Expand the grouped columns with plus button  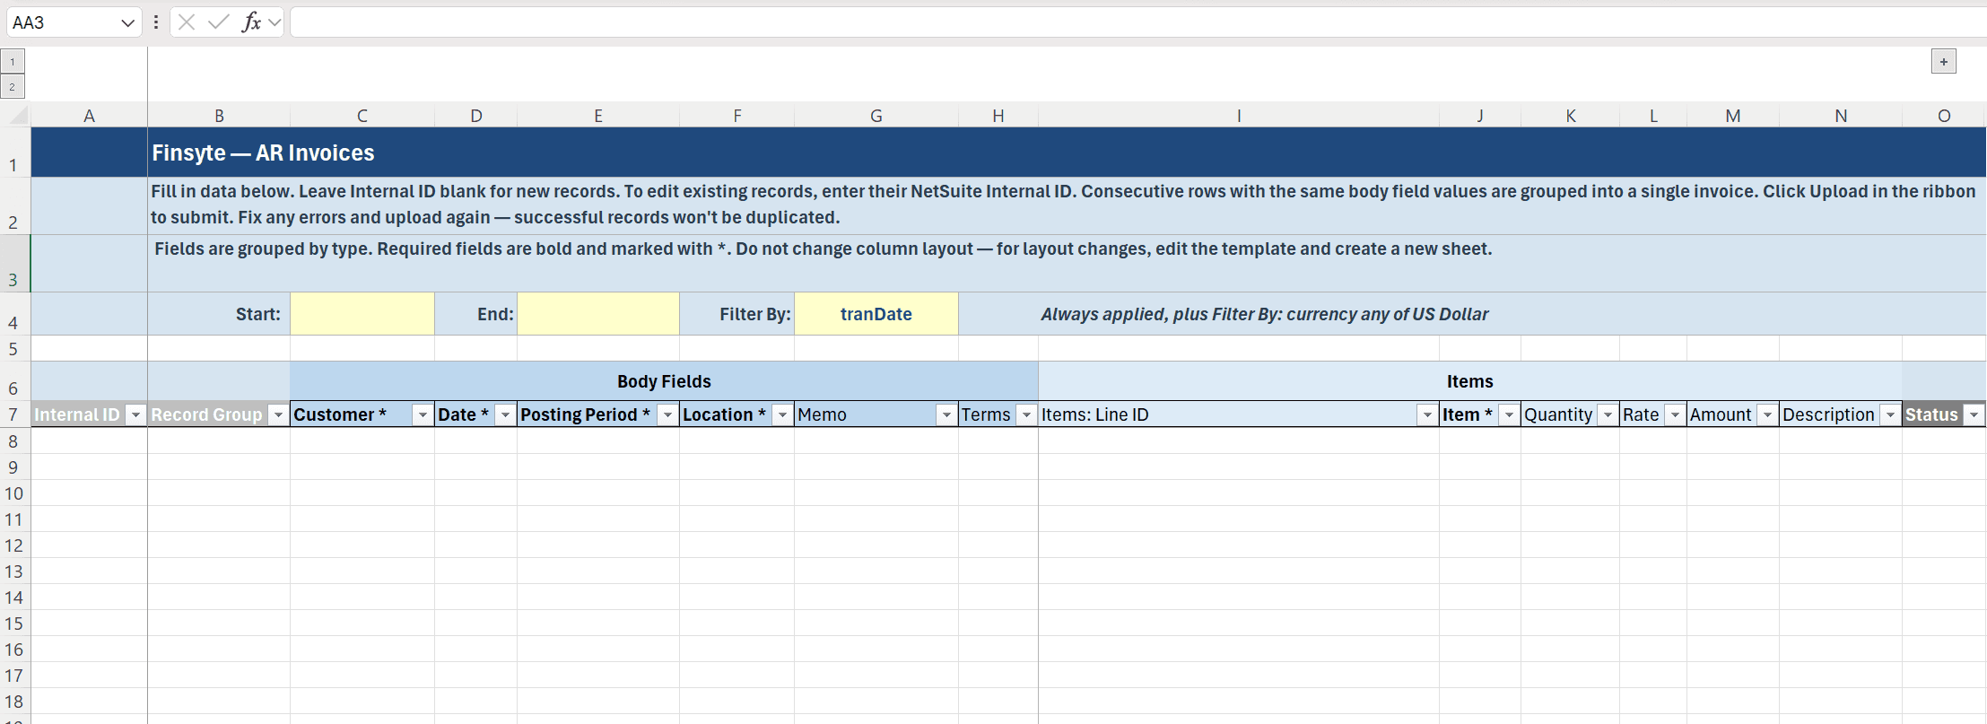tap(1944, 62)
